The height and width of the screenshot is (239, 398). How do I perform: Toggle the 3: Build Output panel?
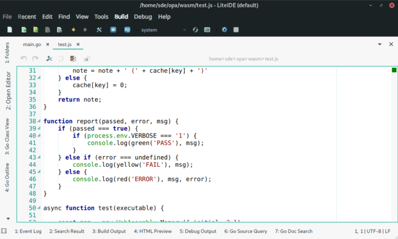pos(109,232)
